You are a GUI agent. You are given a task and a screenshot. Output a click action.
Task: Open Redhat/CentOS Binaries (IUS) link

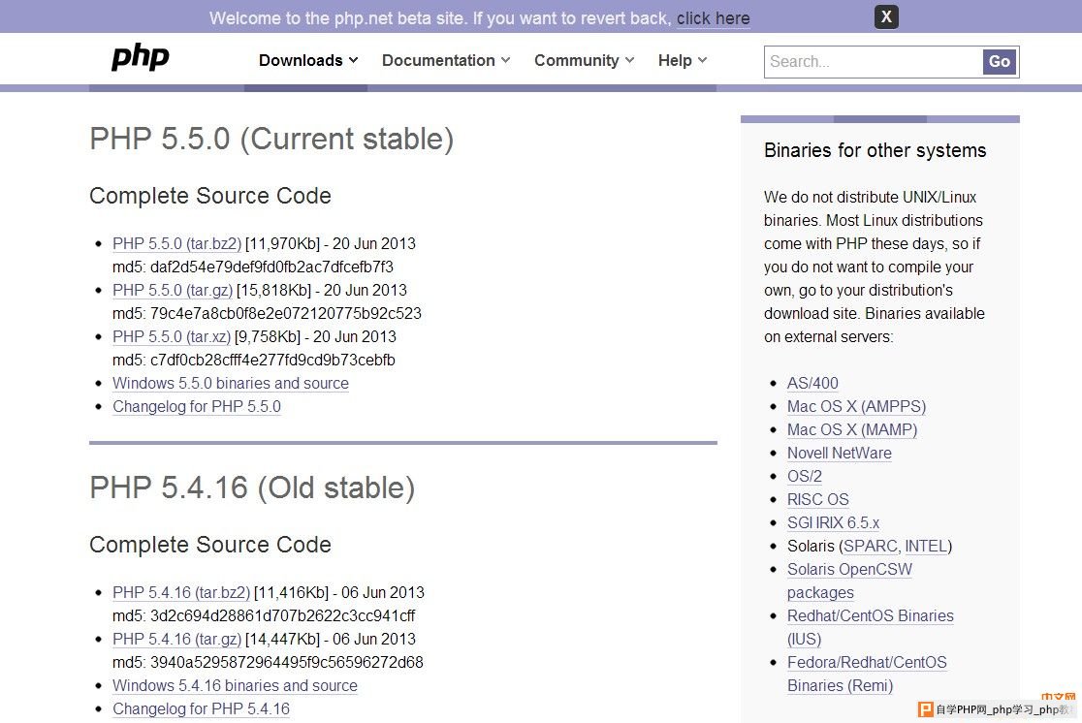tap(870, 628)
